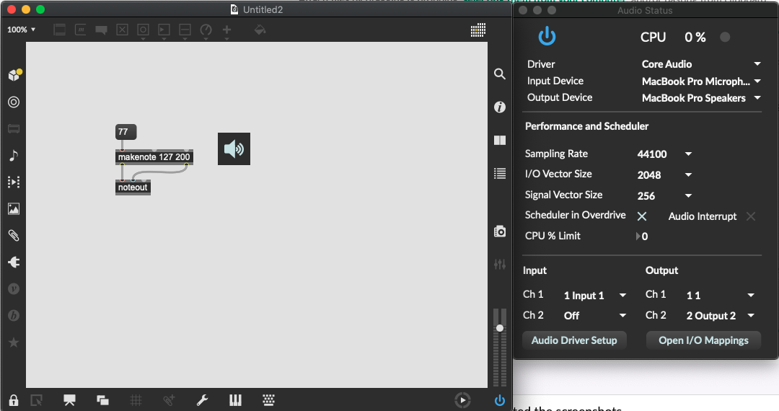This screenshot has width=779, height=411.
Task: Open the 100% zoom dropdown
Action: pyautogui.click(x=22, y=30)
